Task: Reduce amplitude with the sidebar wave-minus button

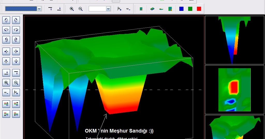Action: click(x=6, y=92)
